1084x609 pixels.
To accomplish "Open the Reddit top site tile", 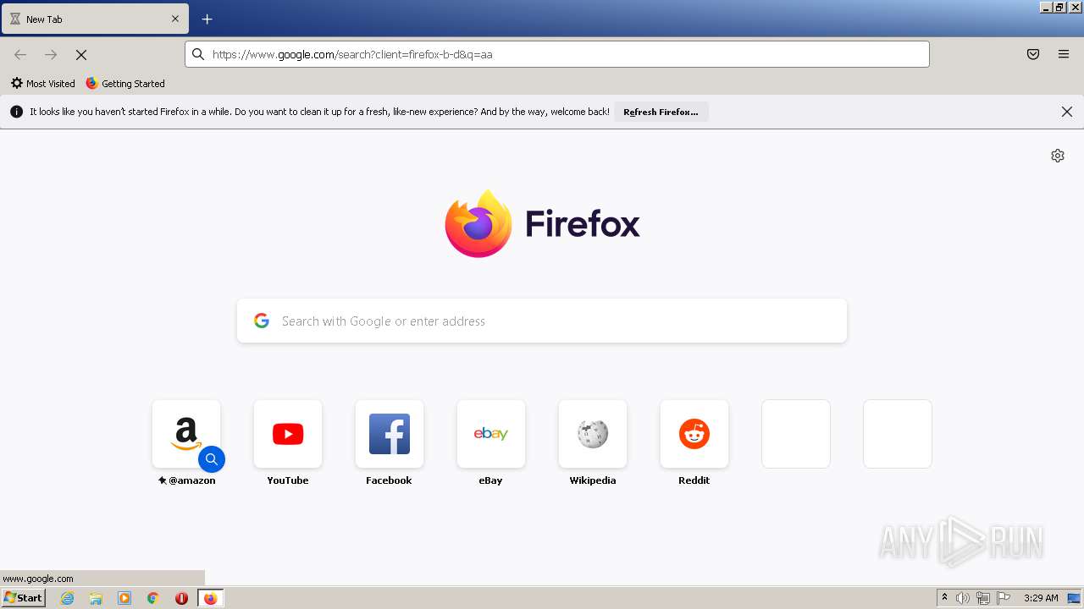I will pos(694,434).
